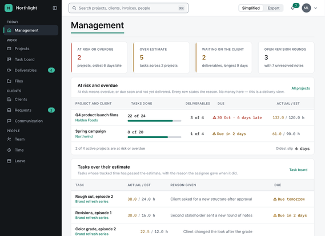Open the Time tracking section label
This screenshot has height=236, width=325.
[19, 150]
